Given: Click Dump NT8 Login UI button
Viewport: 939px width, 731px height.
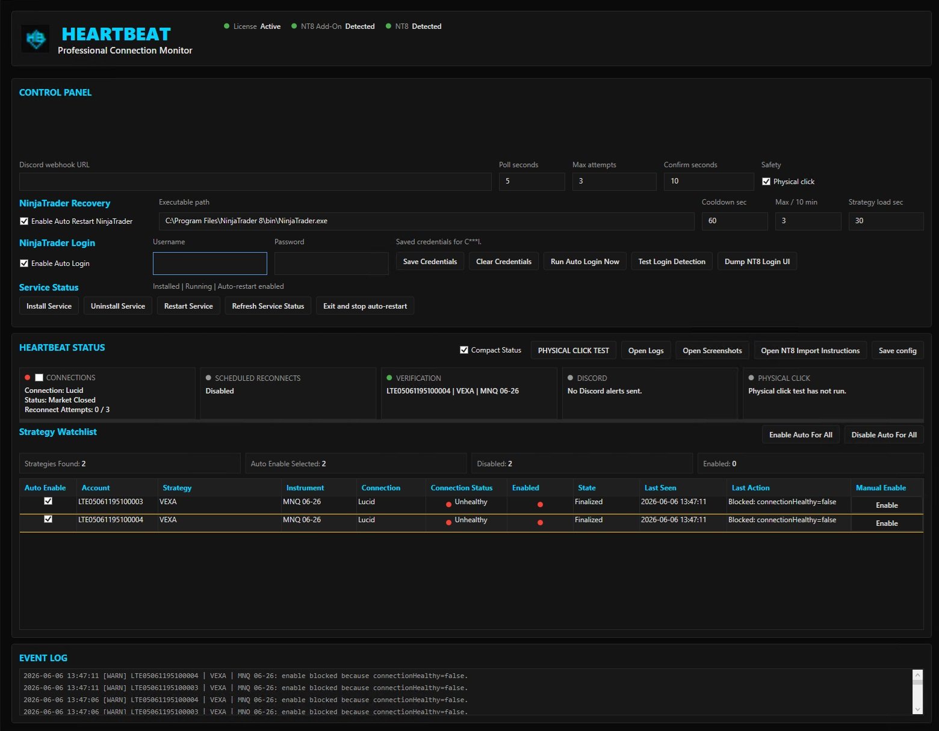Looking at the screenshot, I should (757, 262).
